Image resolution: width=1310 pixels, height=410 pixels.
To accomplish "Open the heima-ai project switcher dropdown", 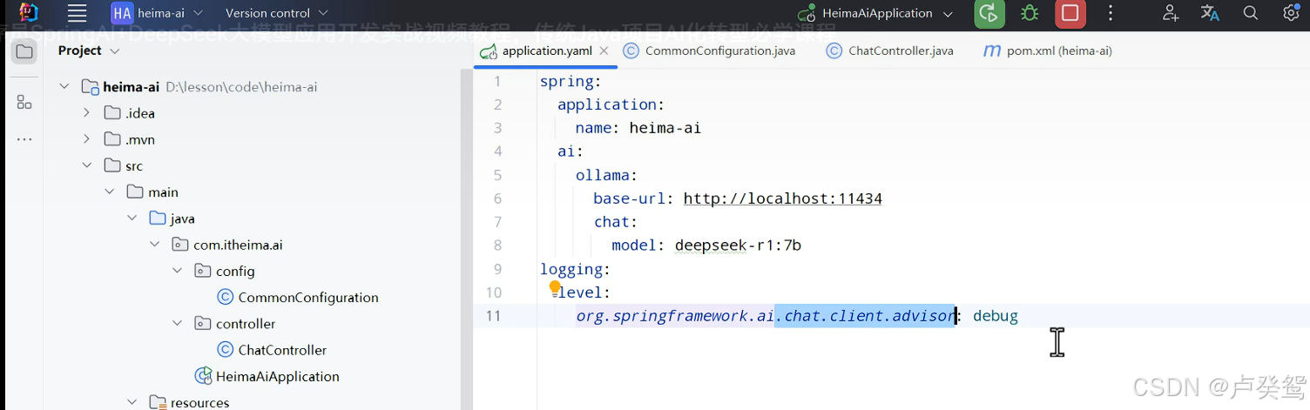I will click(x=157, y=13).
